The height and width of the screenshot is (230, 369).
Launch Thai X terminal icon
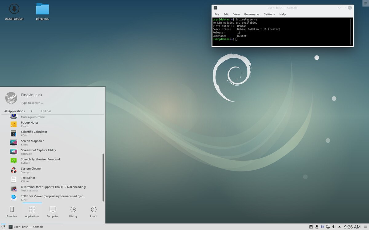14,189
